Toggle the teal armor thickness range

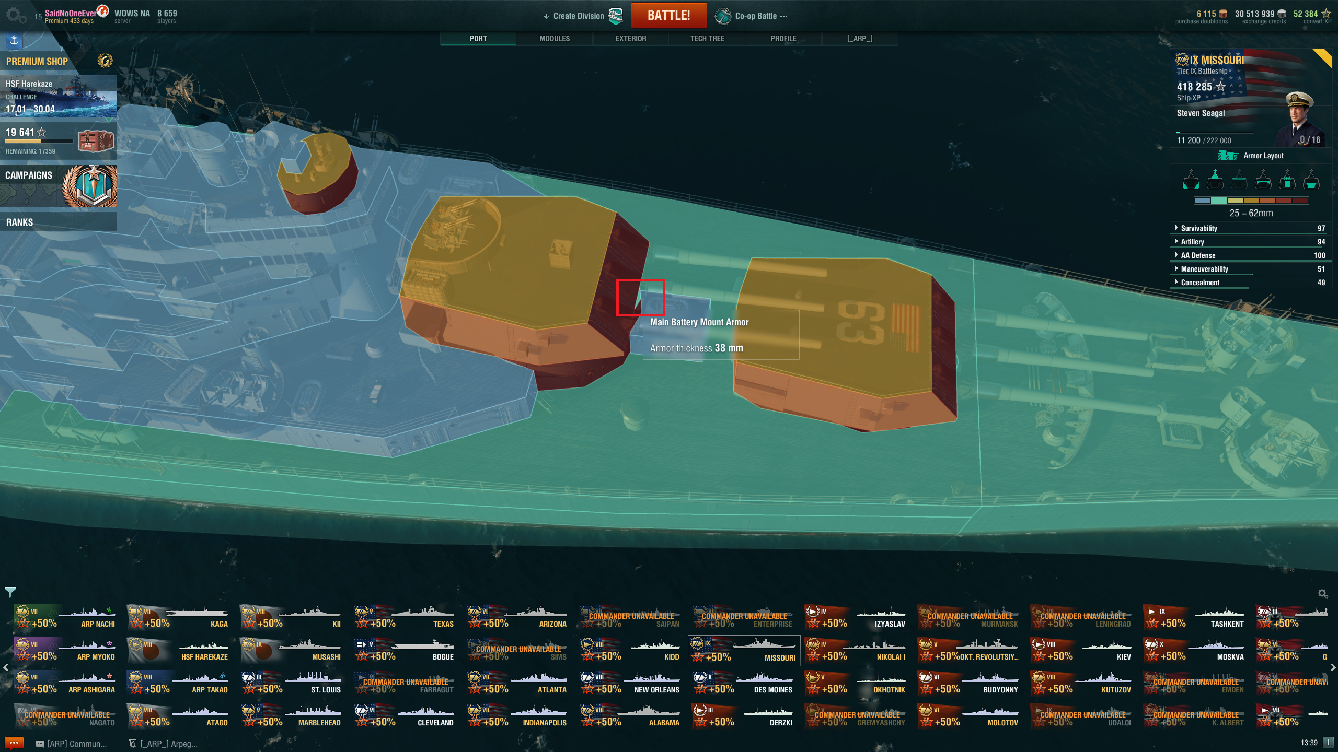tap(1219, 201)
